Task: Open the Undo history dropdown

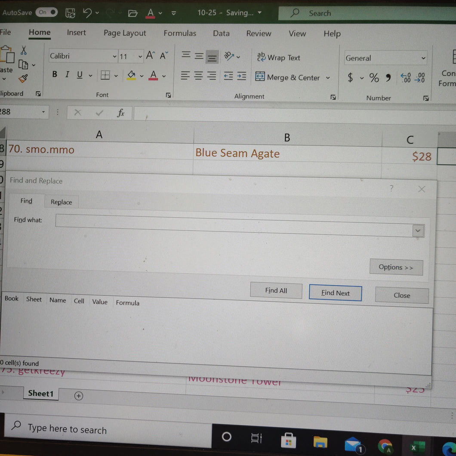Action: [x=97, y=13]
